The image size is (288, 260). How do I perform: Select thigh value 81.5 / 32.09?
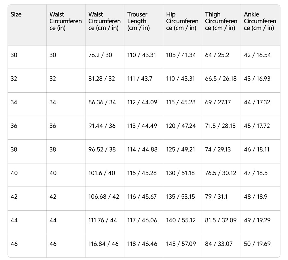click(221, 220)
